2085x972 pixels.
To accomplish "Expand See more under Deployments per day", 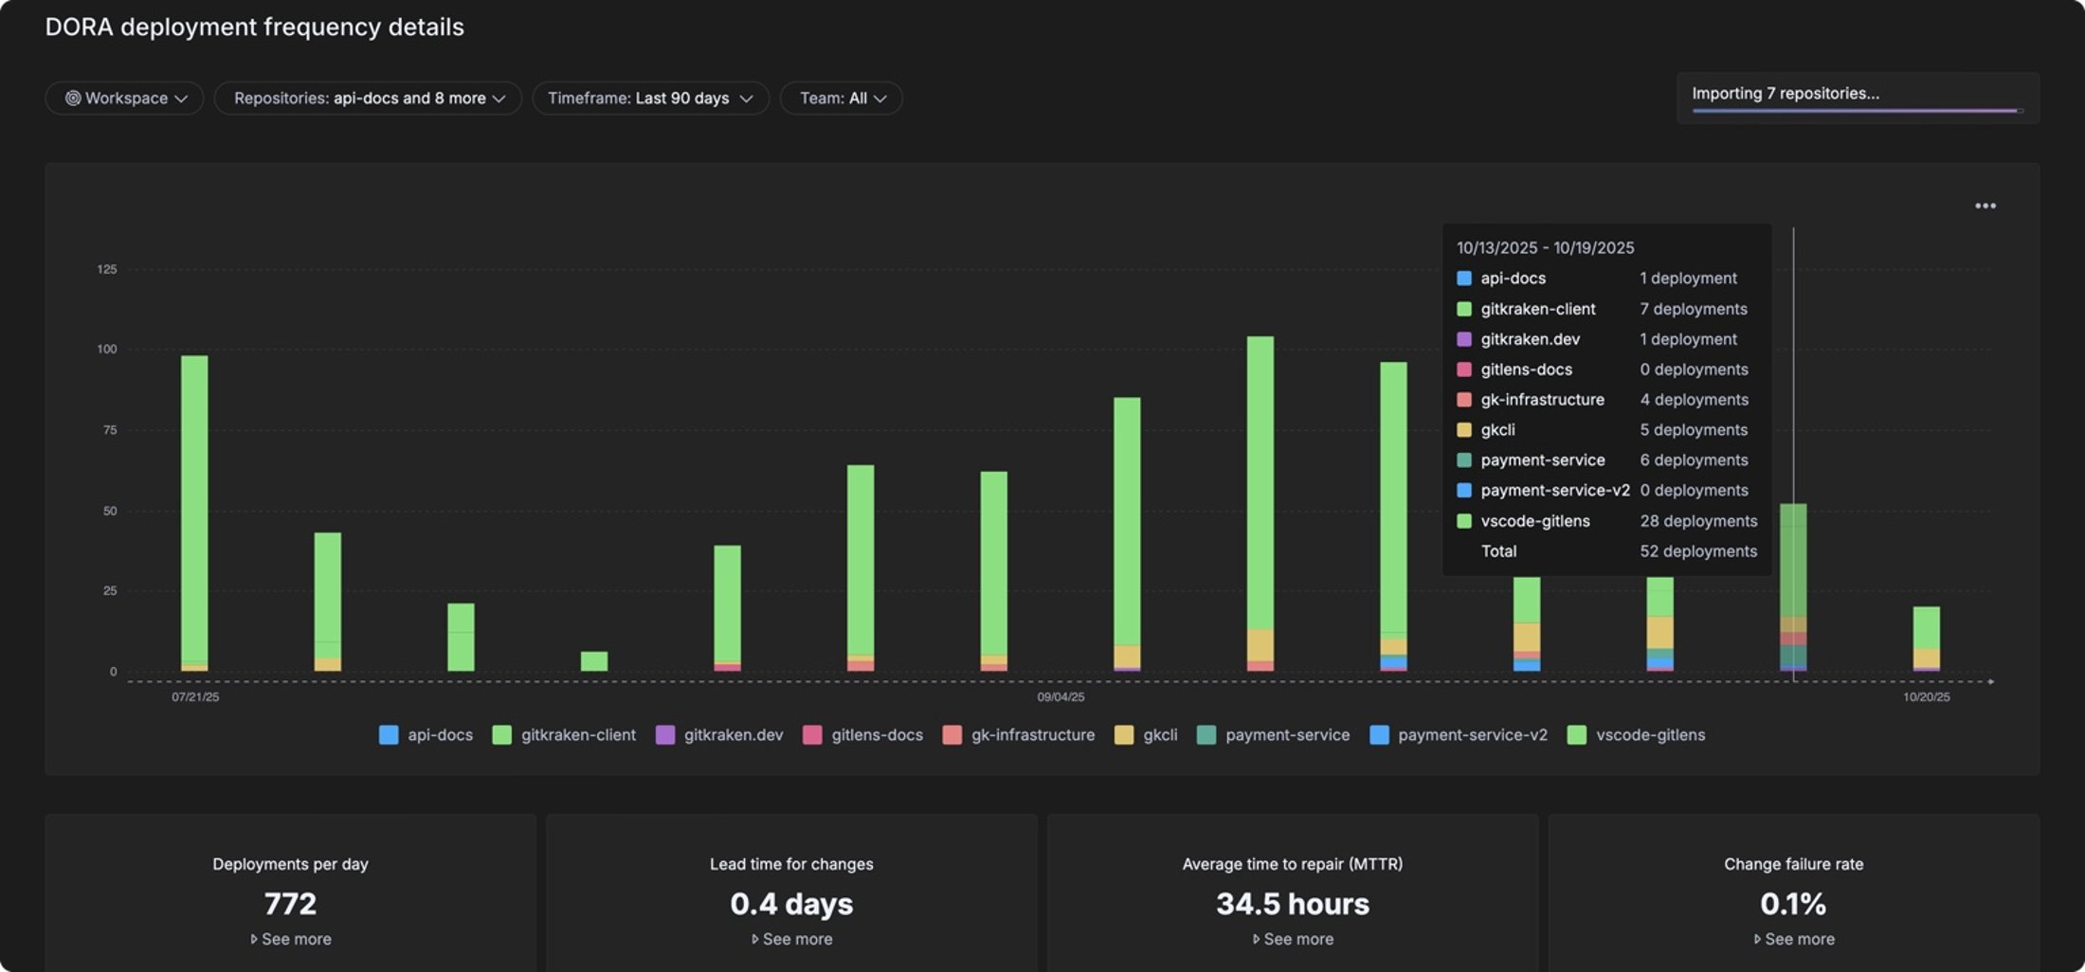I will point(291,939).
